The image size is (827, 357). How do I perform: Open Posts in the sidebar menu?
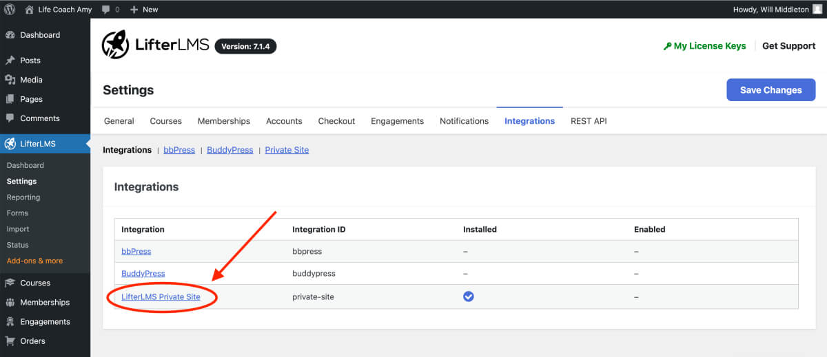[30, 61]
